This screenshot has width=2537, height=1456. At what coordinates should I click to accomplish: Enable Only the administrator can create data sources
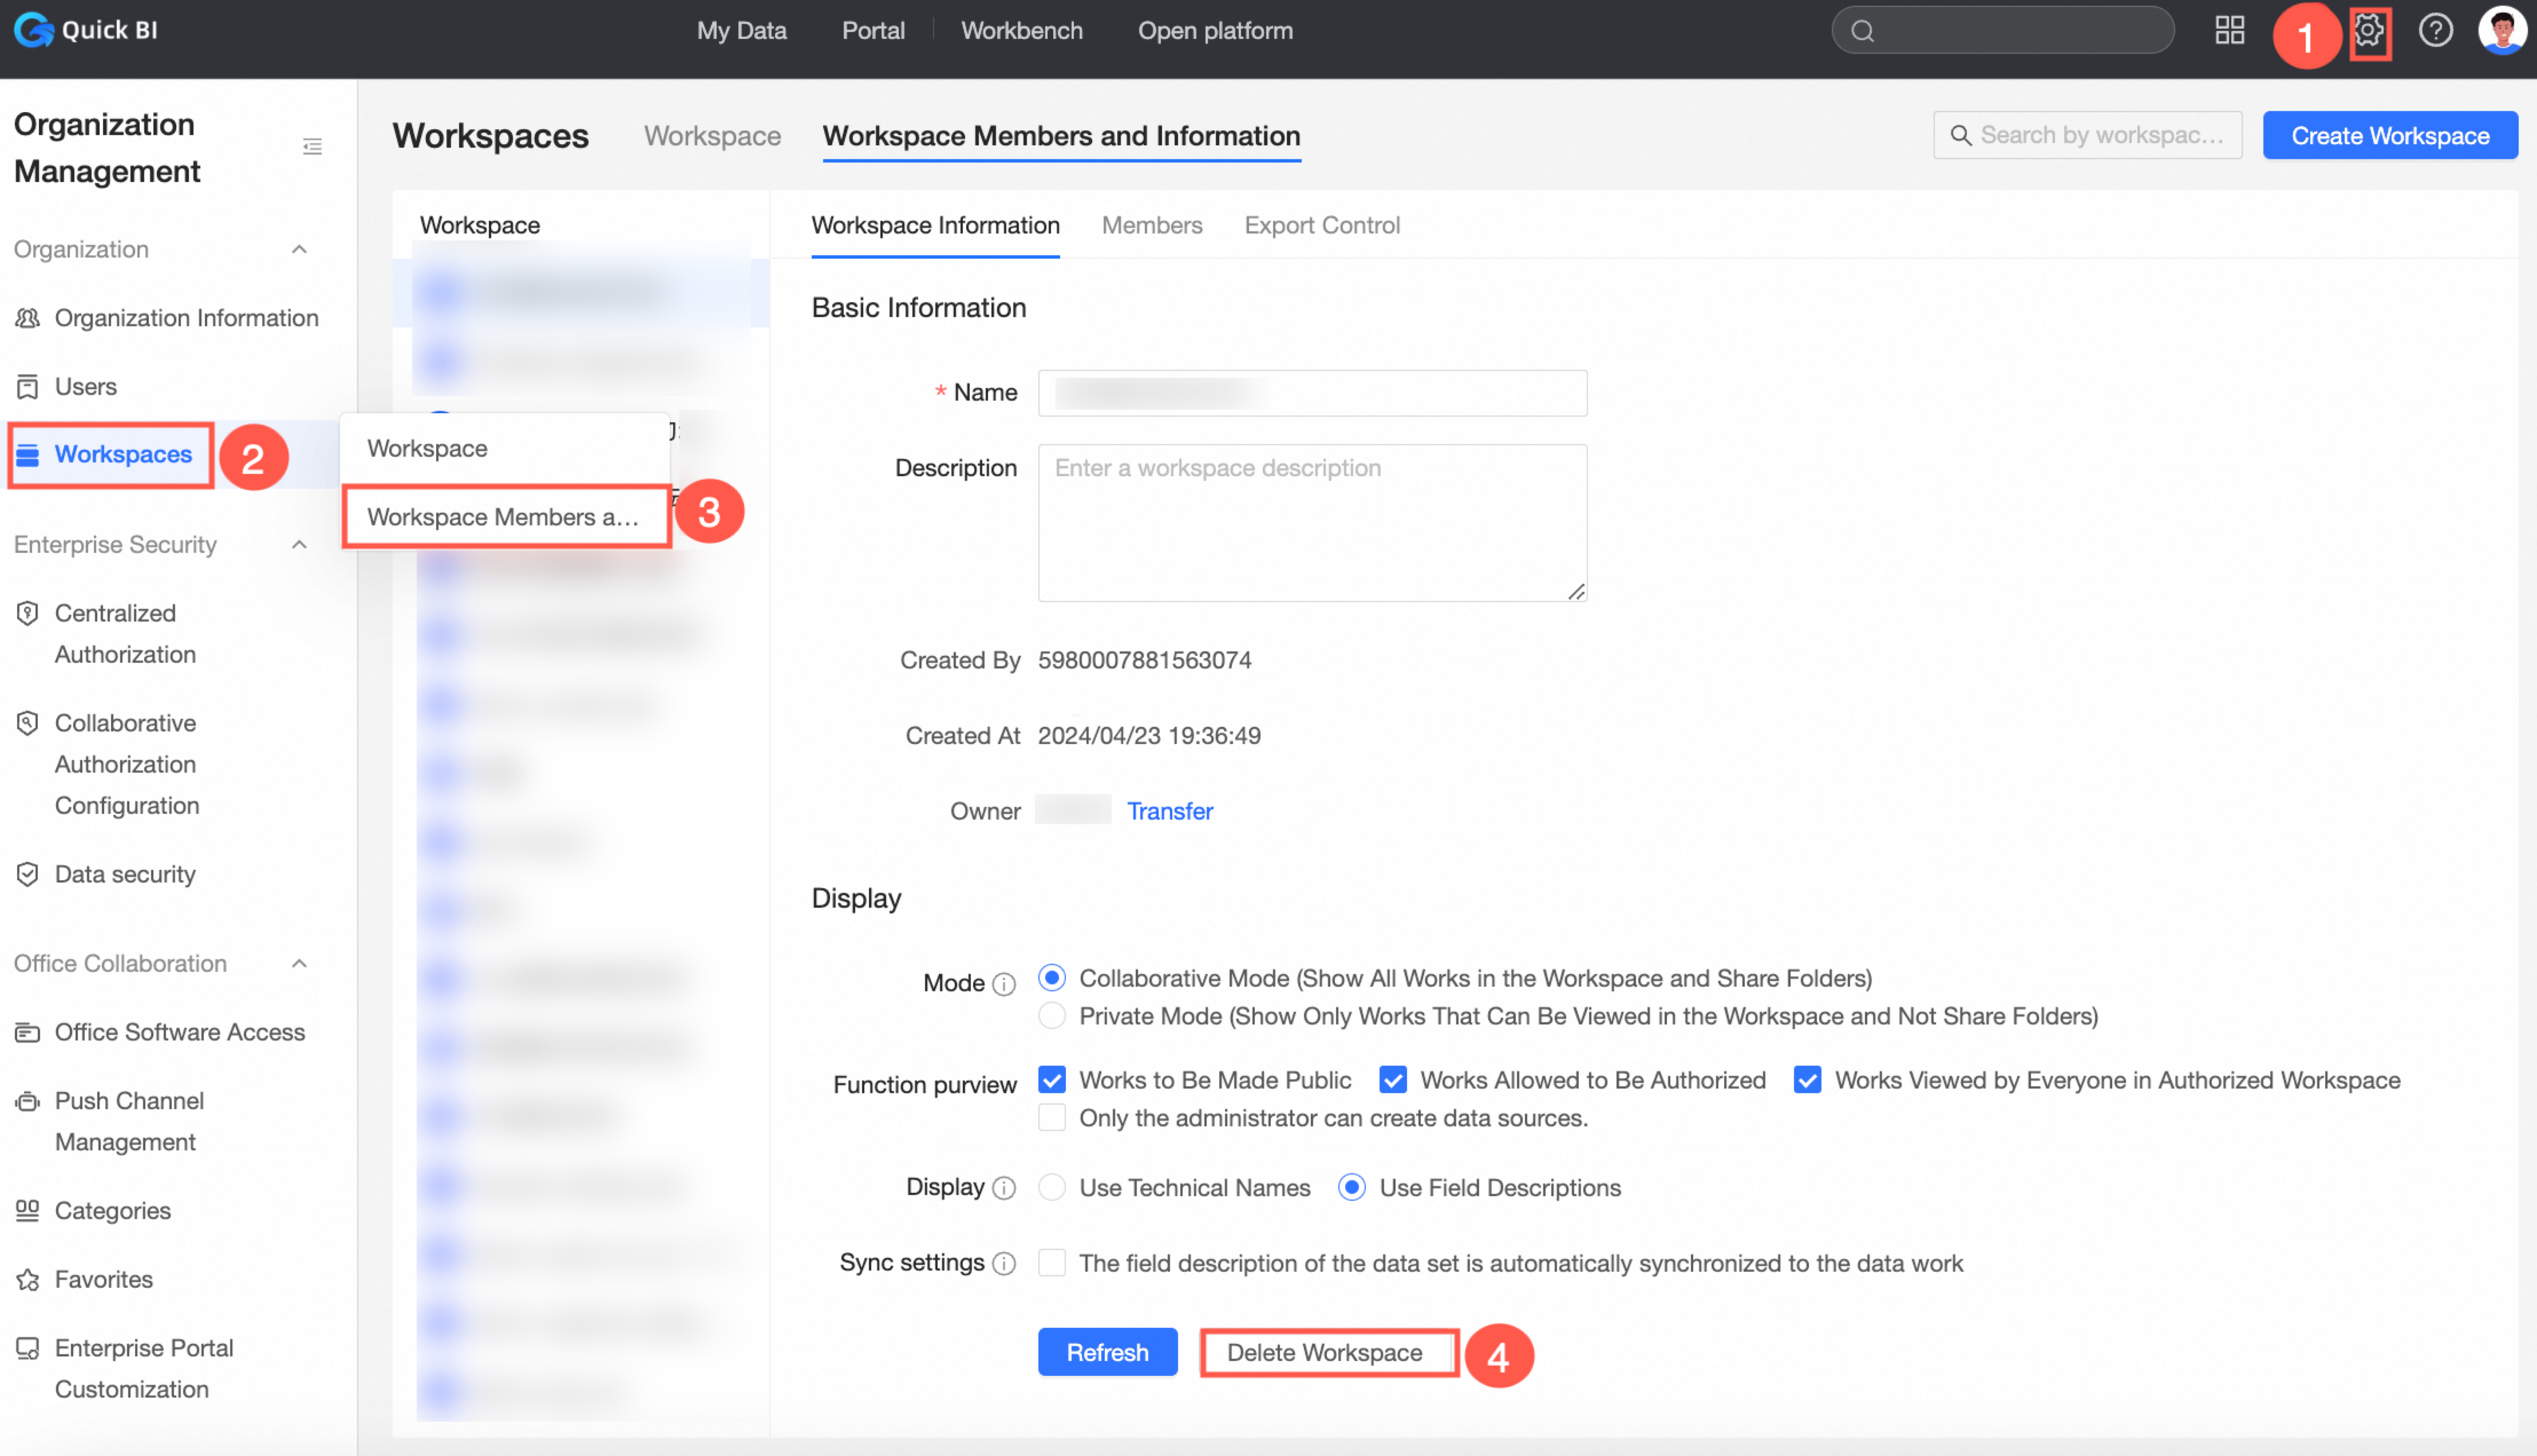point(1051,1118)
